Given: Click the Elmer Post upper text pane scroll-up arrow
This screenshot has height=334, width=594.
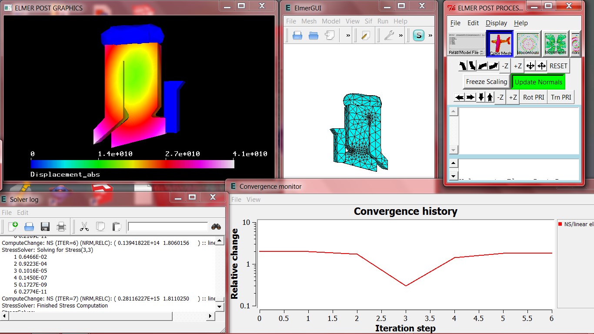Looking at the screenshot, I should (x=454, y=111).
